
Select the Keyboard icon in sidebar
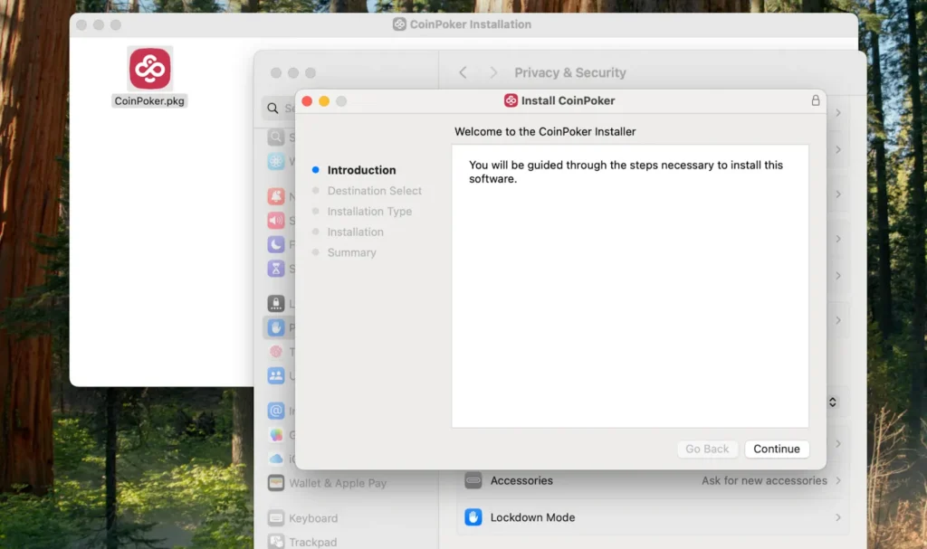tap(276, 518)
